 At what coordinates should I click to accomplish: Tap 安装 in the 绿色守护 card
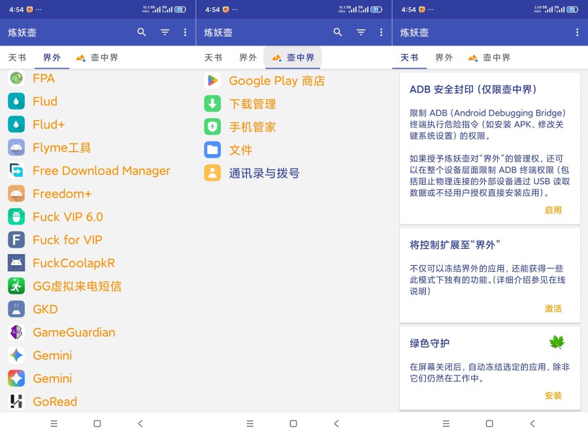pyautogui.click(x=553, y=396)
